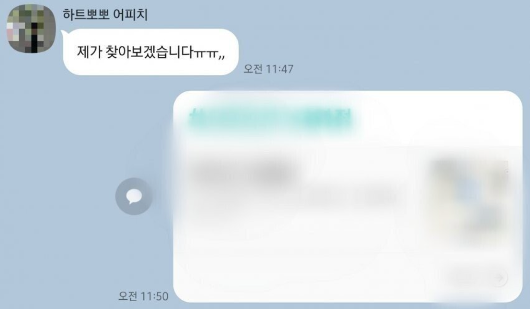This screenshot has height=309, width=530.
Task: Click the blurred teal heading link in card
Action: (x=271, y=118)
